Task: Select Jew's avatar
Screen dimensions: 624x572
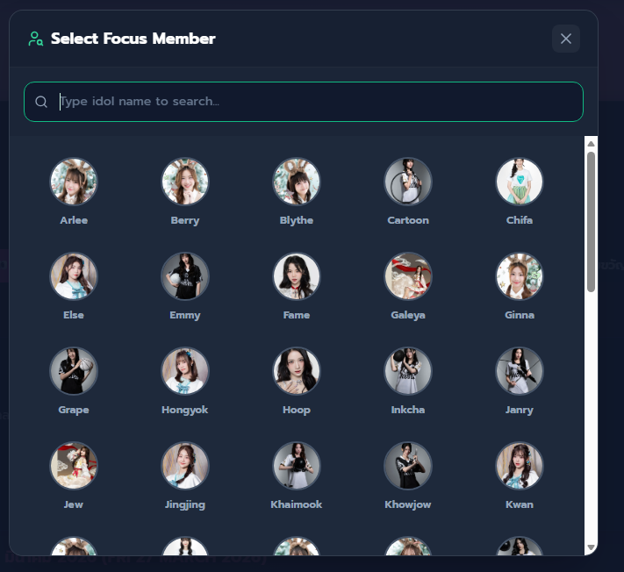Action: [x=74, y=465]
